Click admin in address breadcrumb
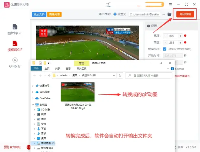 64,75
